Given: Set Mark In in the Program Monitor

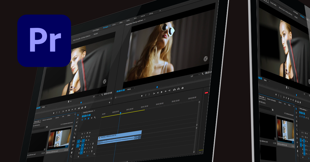Looking at the screenshot, I should tap(146, 95).
